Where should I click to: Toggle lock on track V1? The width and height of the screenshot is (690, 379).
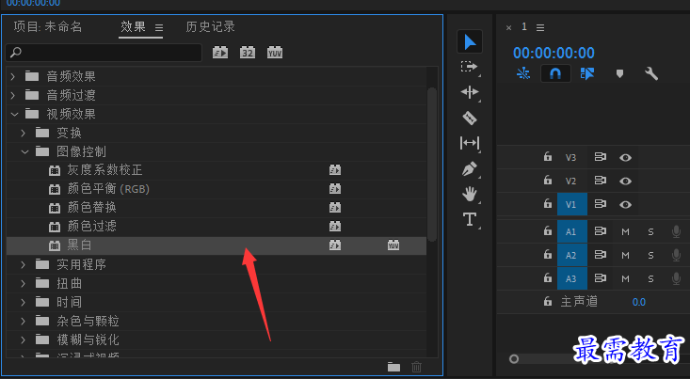(548, 203)
